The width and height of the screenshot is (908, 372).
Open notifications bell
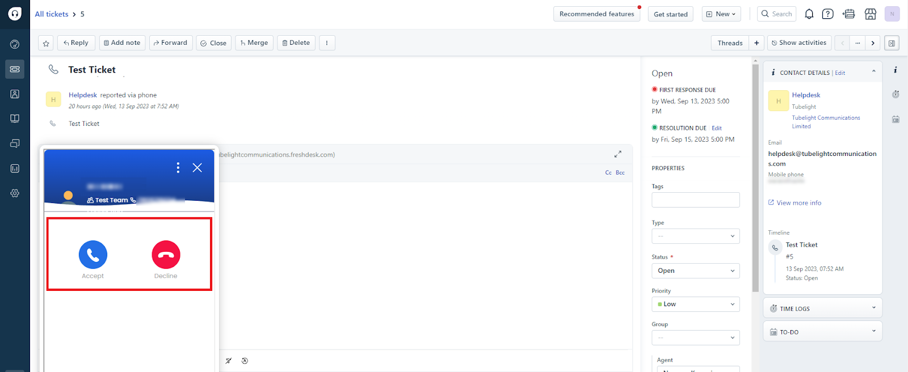tap(809, 14)
